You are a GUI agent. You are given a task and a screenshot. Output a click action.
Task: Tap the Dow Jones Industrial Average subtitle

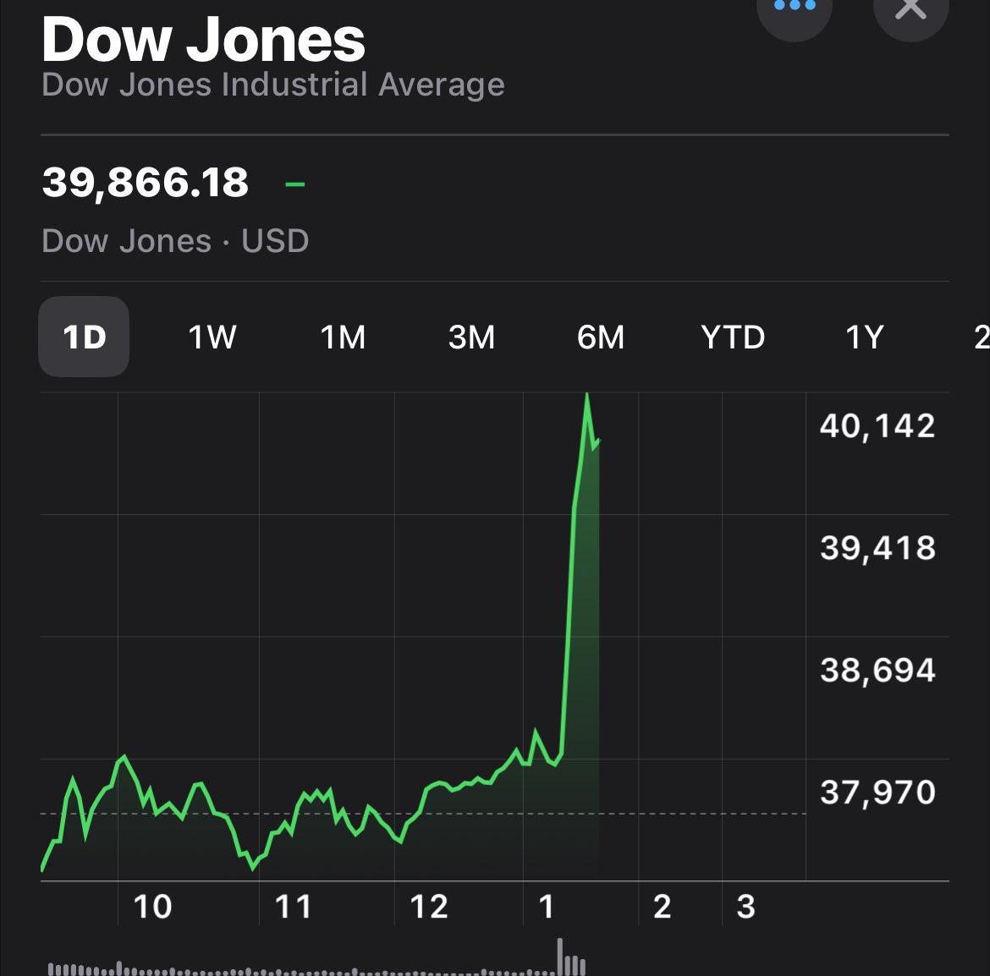272,85
